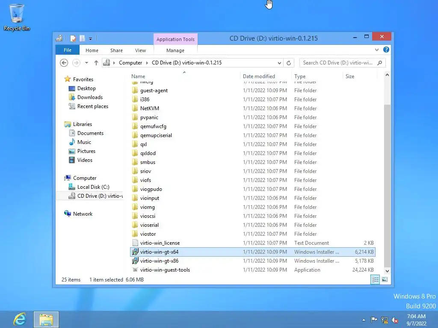The width and height of the screenshot is (438, 328).
Task: Select the viostor folder
Action: pyautogui.click(x=148, y=234)
